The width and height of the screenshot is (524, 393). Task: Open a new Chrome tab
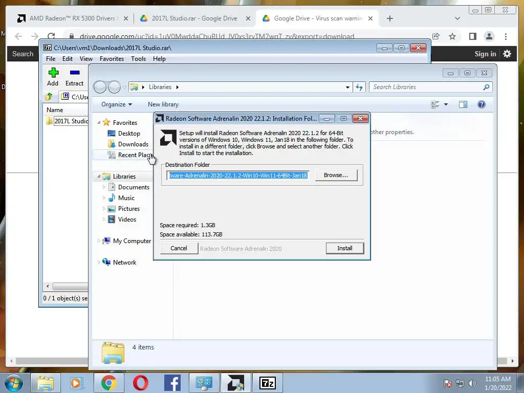(389, 18)
